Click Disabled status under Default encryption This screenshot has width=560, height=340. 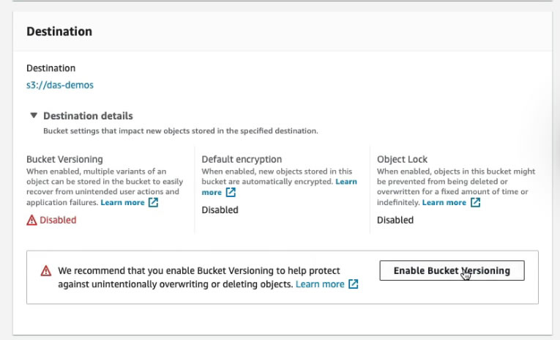220,210
